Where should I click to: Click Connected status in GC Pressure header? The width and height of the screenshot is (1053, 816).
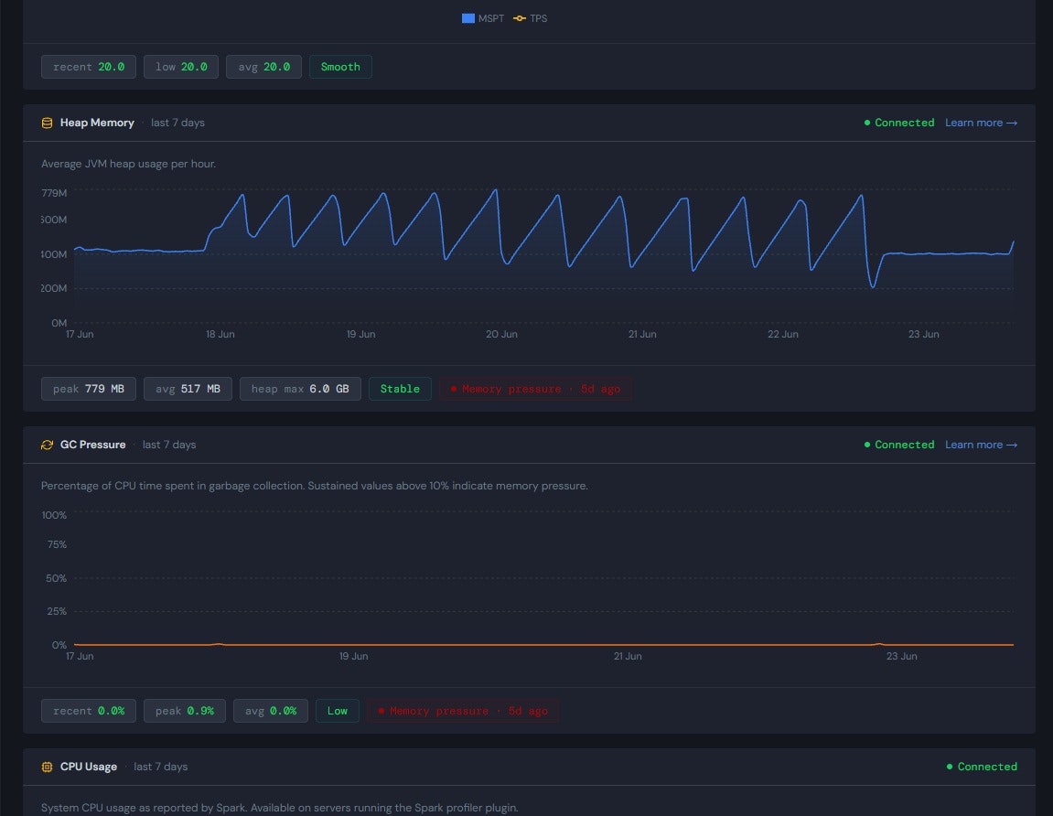point(899,445)
